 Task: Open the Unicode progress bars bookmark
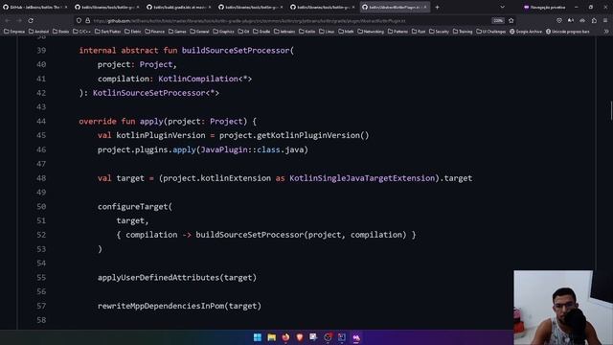tap(567, 32)
